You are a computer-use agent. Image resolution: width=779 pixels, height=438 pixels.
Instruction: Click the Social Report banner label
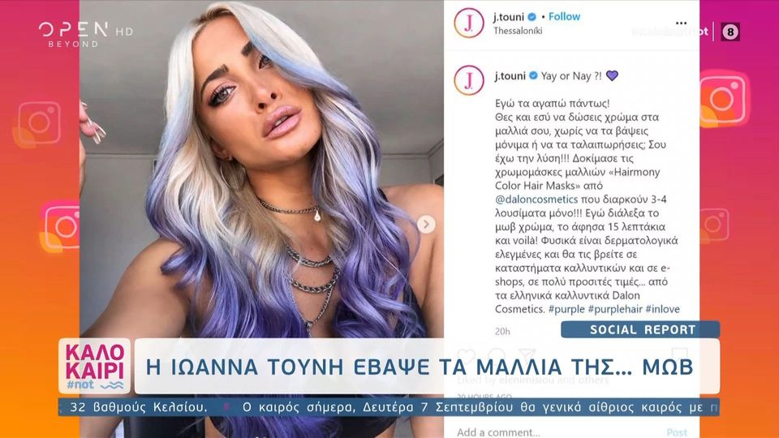pyautogui.click(x=640, y=330)
